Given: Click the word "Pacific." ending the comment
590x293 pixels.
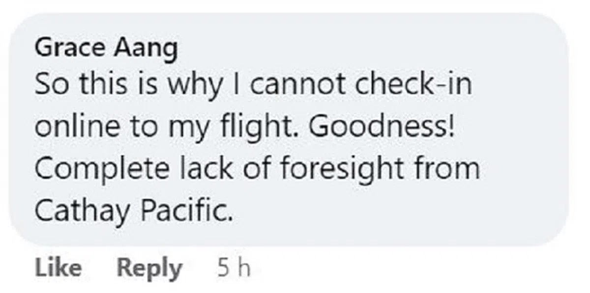Looking at the screenshot, I should coord(186,211).
